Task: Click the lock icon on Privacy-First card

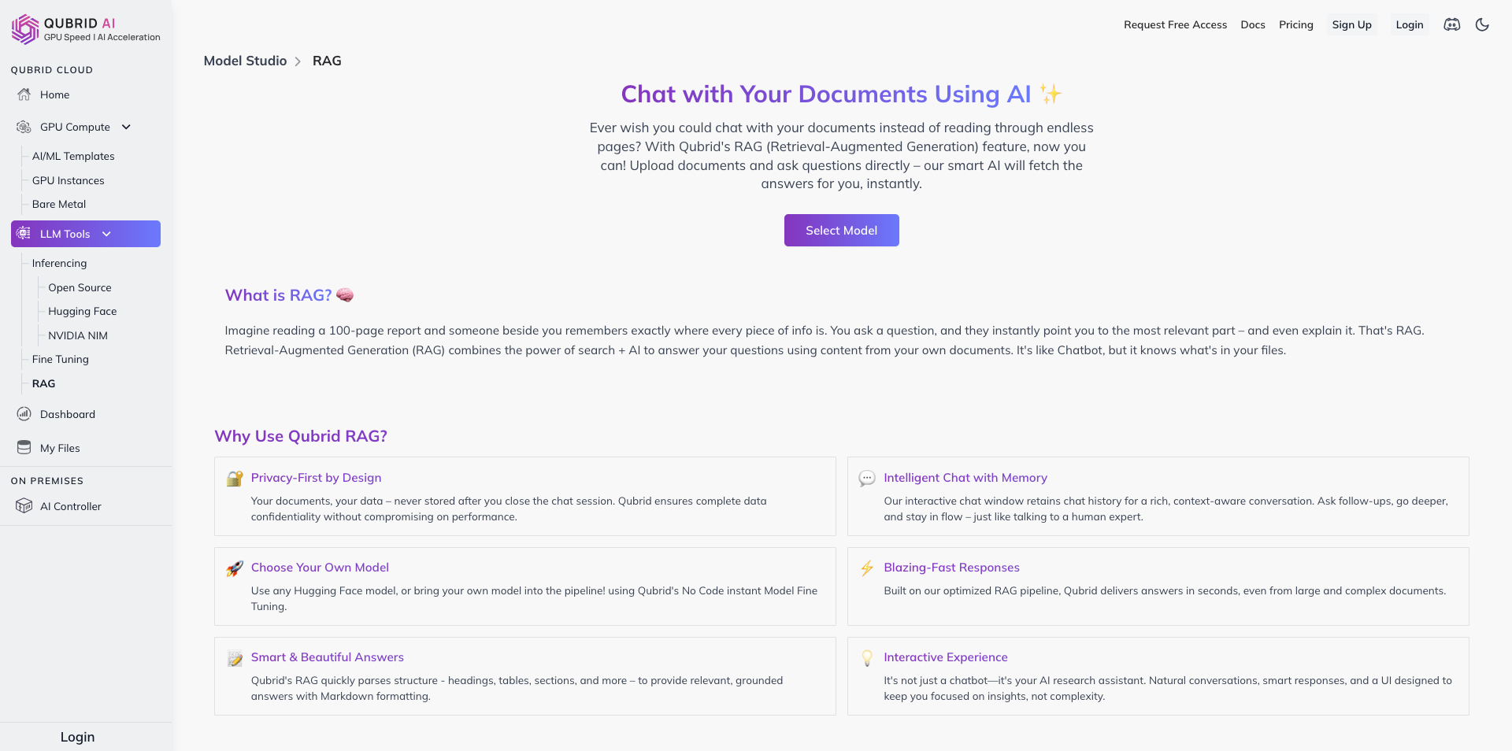Action: point(235,479)
